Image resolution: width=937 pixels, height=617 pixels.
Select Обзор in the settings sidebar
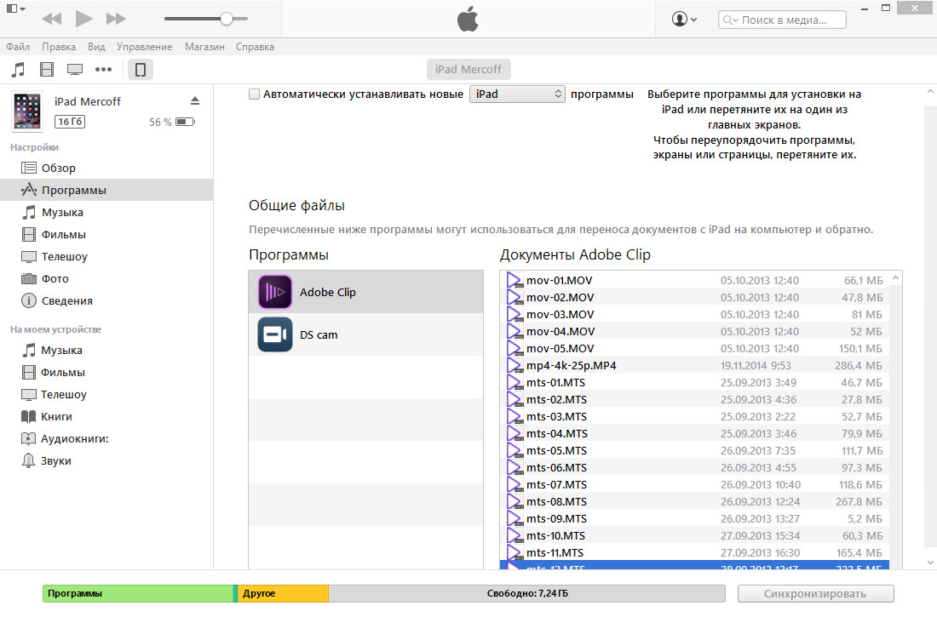pos(106,168)
